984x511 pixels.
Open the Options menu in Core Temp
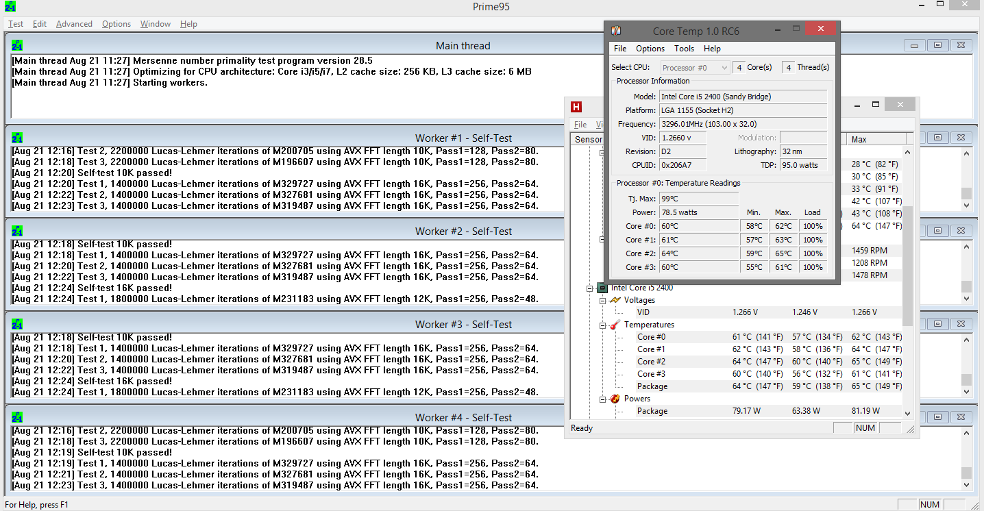pyautogui.click(x=650, y=49)
